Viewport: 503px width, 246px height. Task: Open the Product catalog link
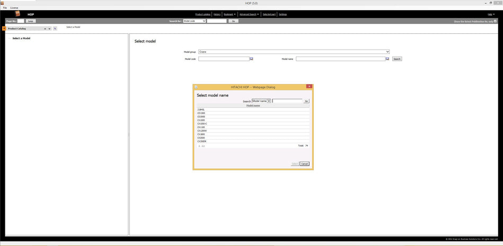202,14
